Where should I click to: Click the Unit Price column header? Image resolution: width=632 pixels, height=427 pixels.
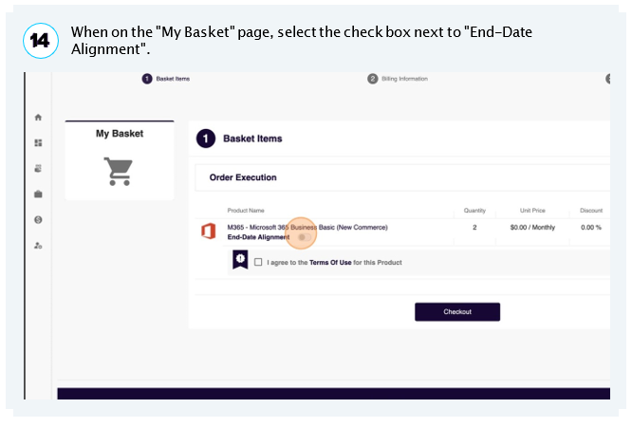pyautogui.click(x=532, y=211)
